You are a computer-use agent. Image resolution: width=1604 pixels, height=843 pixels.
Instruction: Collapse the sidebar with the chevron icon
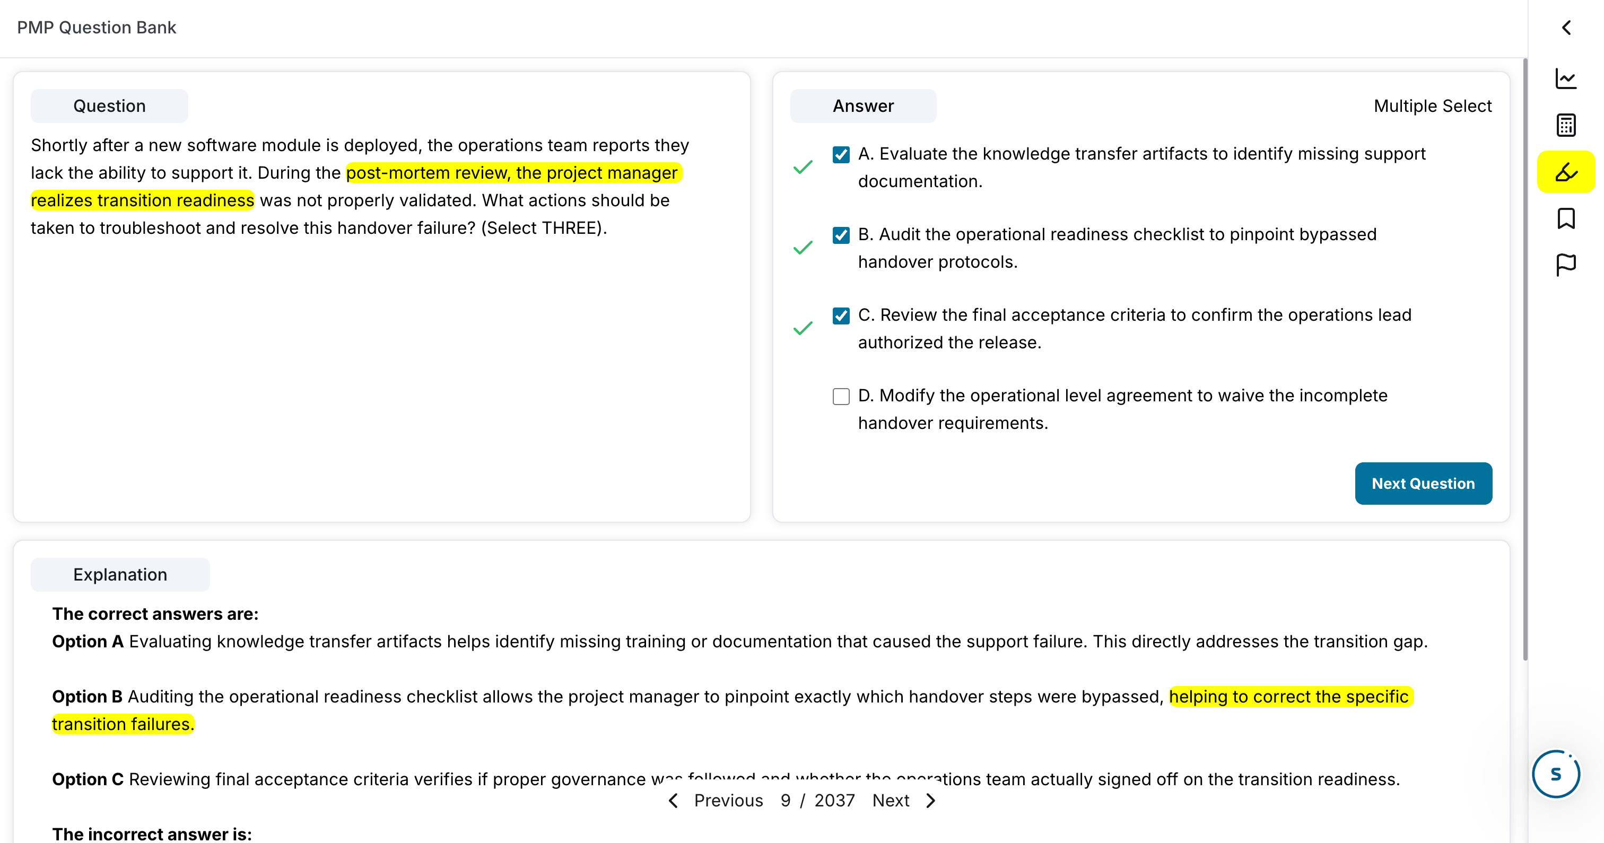pos(1566,28)
